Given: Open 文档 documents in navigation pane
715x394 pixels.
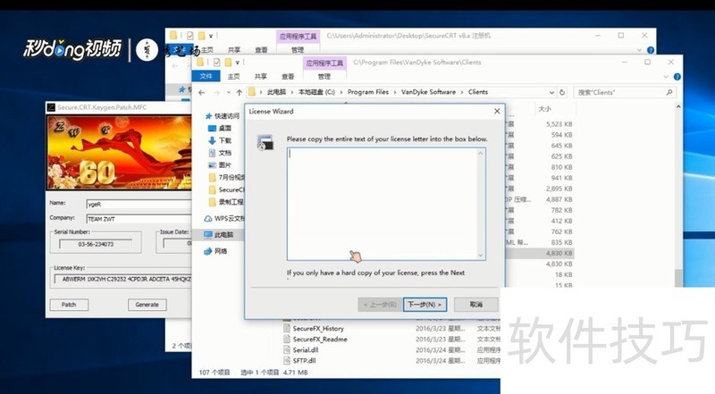Looking at the screenshot, I should pos(220,153).
